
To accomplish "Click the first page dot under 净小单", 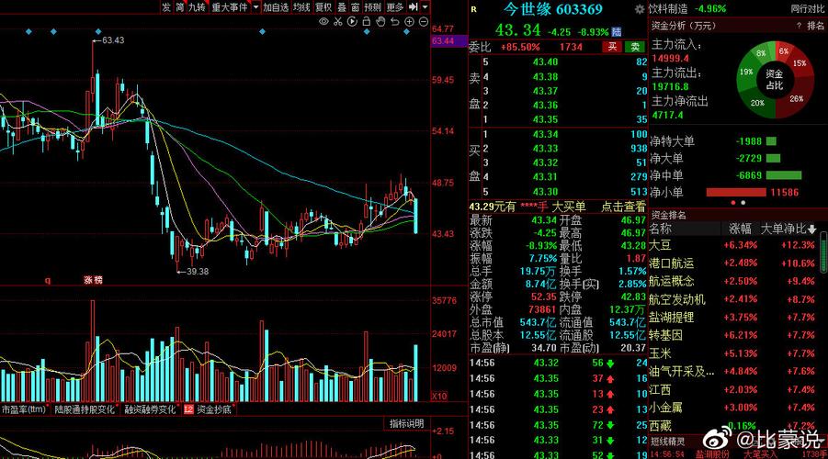I will click(x=733, y=203).
